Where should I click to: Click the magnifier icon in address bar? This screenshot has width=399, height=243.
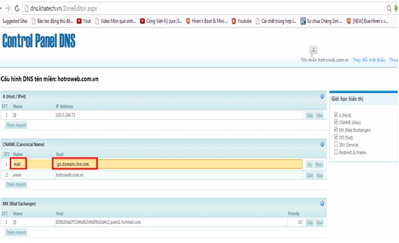[x=389, y=9]
